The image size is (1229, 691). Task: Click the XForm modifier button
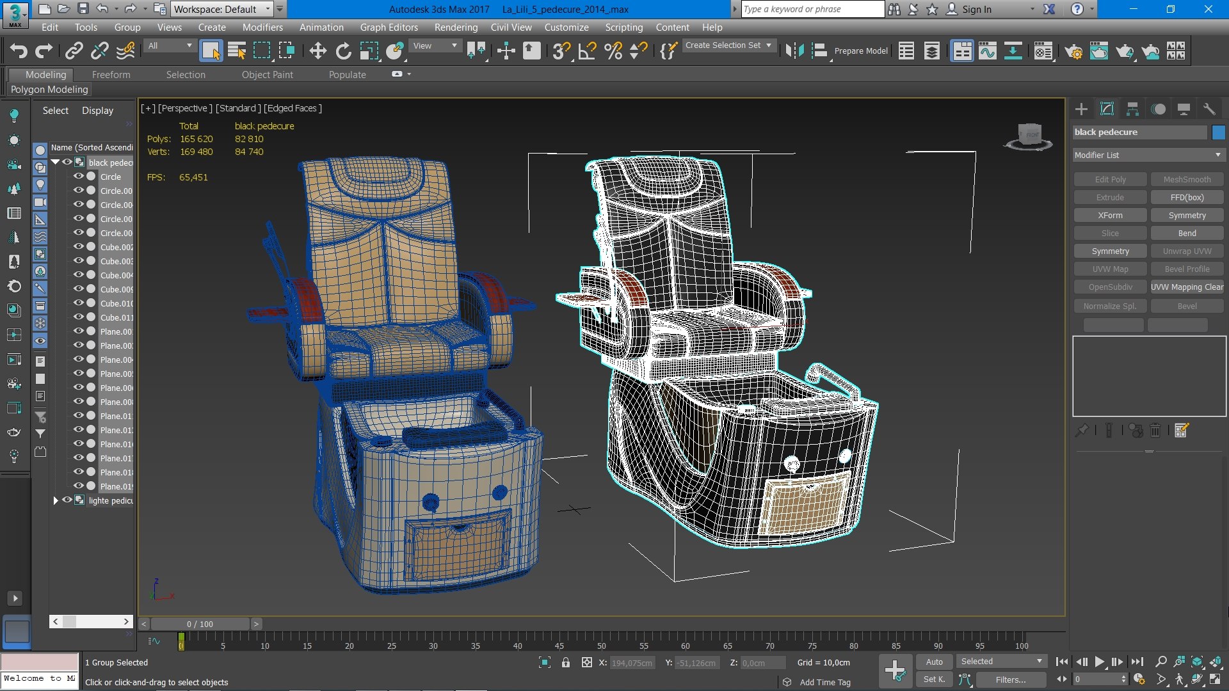pos(1110,216)
